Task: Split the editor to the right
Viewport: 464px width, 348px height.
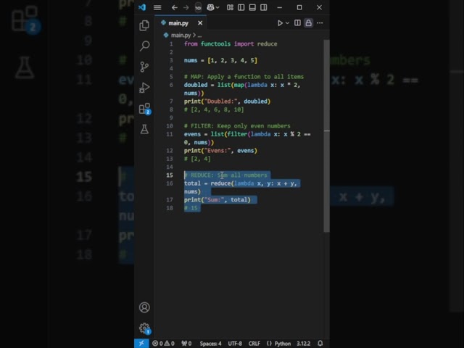Action: pos(297,22)
